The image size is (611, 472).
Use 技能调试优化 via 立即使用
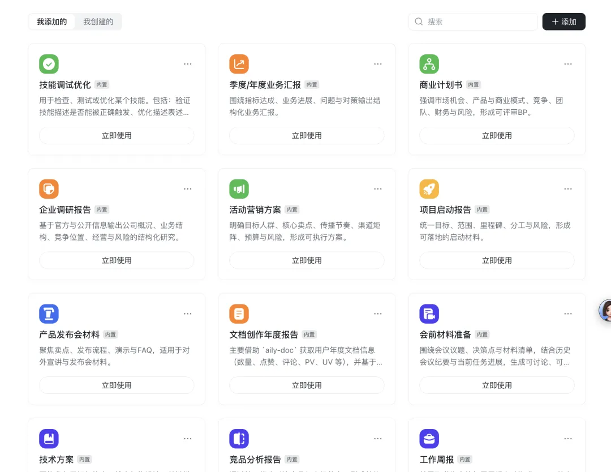pyautogui.click(x=117, y=136)
